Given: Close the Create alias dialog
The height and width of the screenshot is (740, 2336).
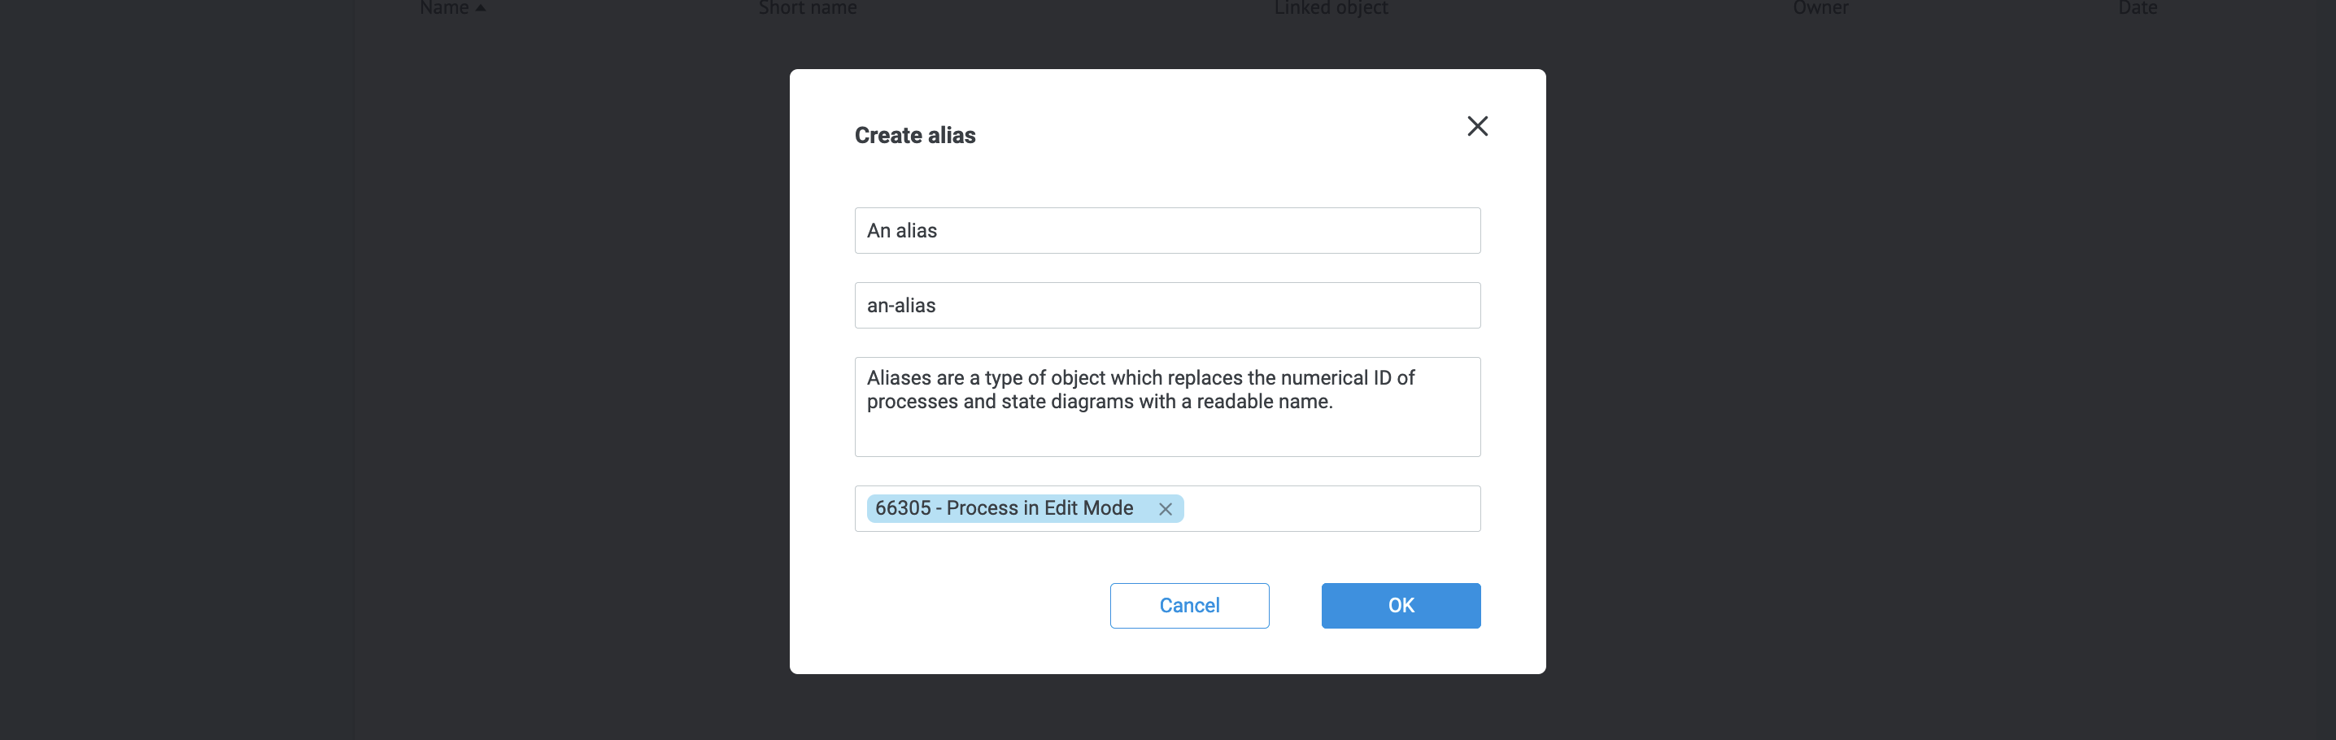Looking at the screenshot, I should (x=1477, y=126).
